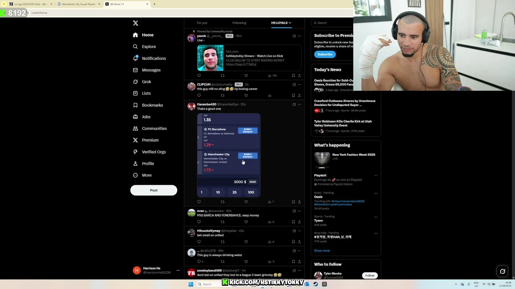This screenshot has height=289, width=515.
Task: Open the More menu in sidebar
Action: click(142, 175)
